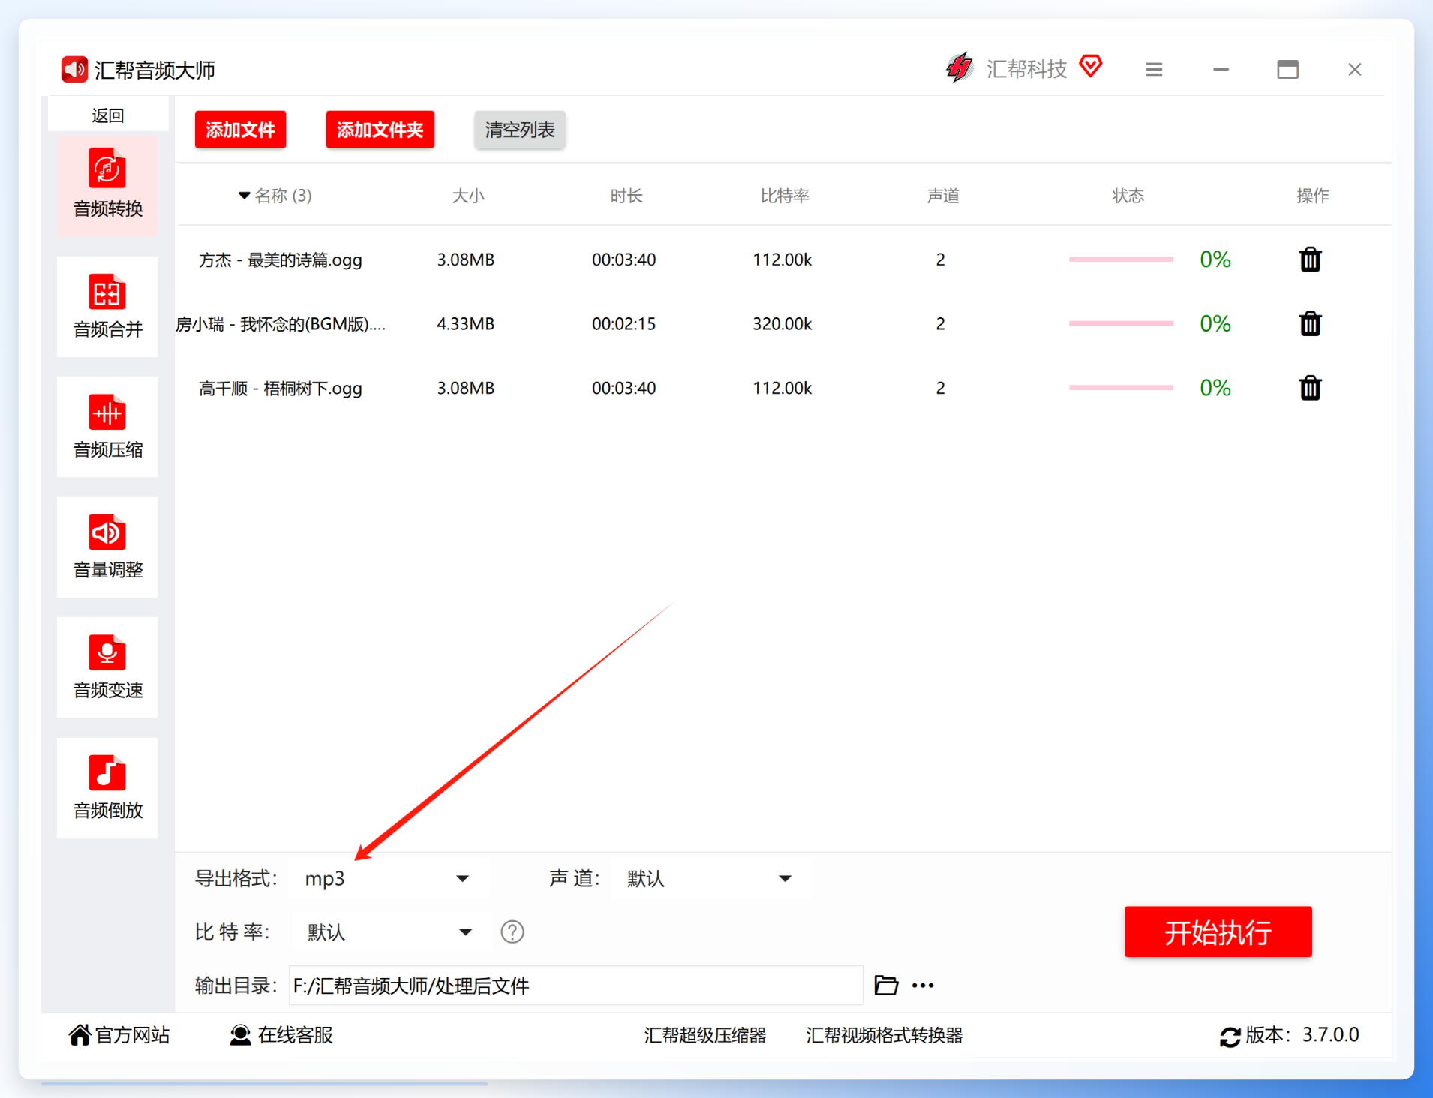Image resolution: width=1433 pixels, height=1098 pixels.
Task: Click the 返回 back button
Action: tap(107, 115)
